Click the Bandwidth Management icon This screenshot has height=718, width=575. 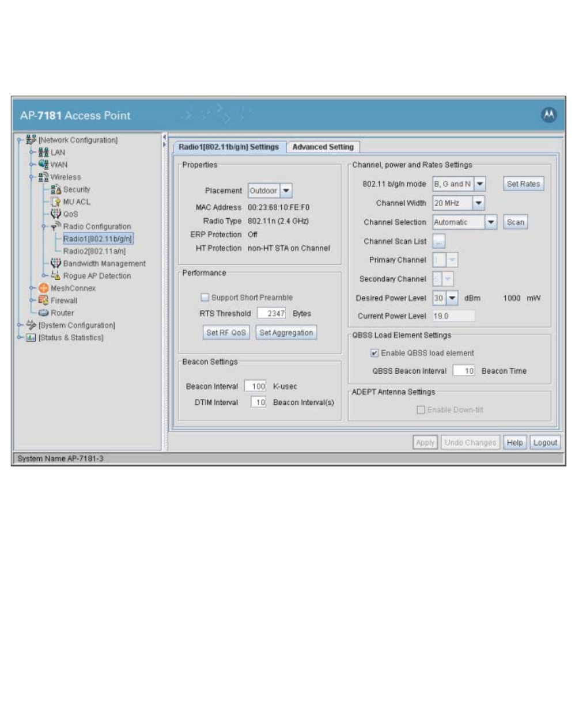(x=56, y=263)
